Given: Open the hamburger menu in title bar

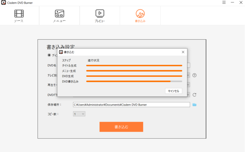Looking at the screenshot, I should pos(224,2).
